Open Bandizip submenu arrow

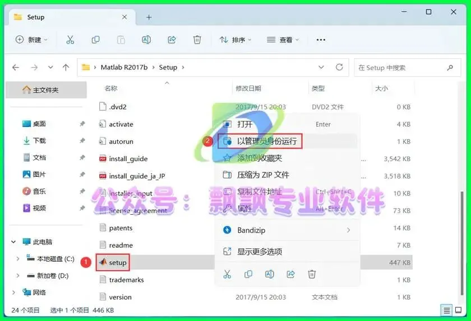click(x=348, y=230)
